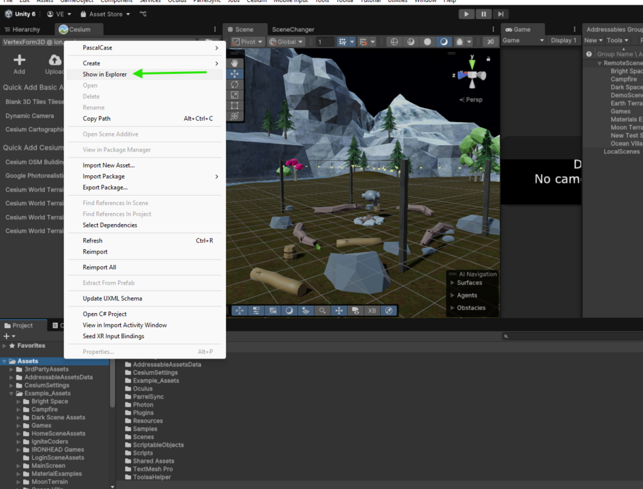The image size is (643, 489).
Task: Select the Hand view tool in Scene
Action: tap(235, 63)
